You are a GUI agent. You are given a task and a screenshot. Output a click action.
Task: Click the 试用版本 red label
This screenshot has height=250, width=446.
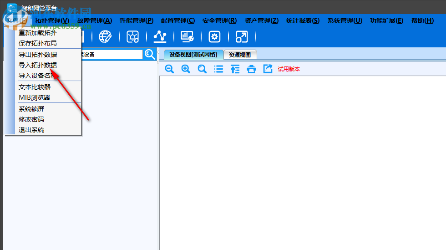(x=289, y=69)
